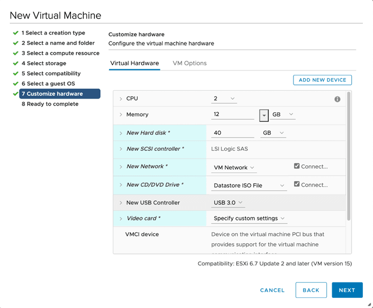Select the Virtual Hardware tab
This screenshot has height=308, width=373.
[135, 63]
